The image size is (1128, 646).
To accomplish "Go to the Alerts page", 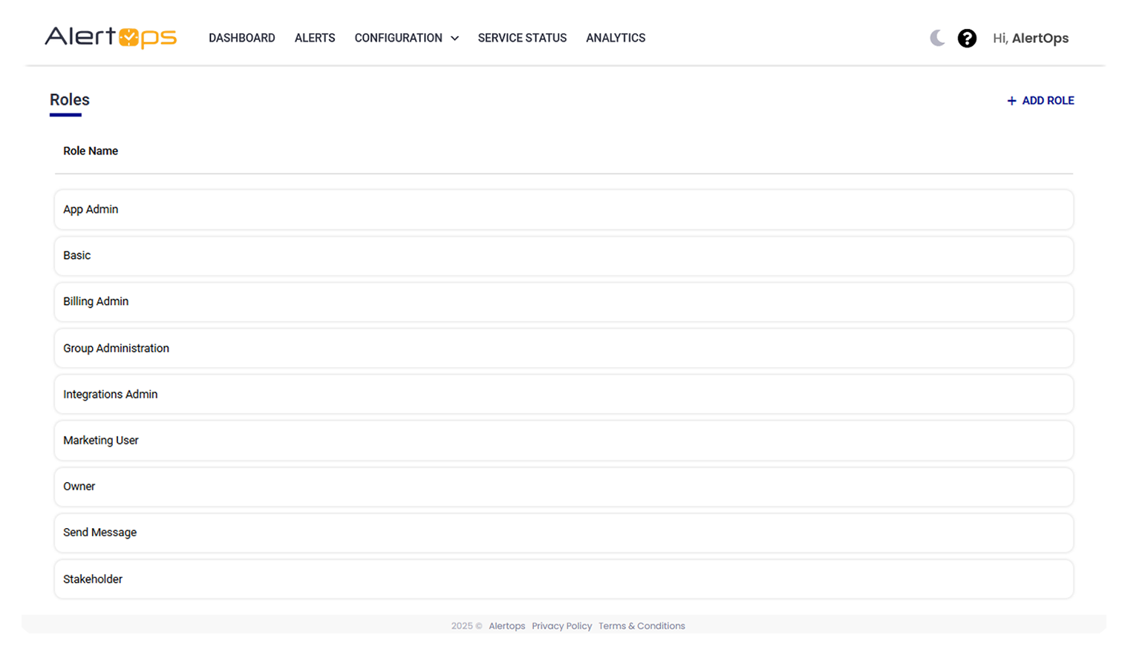I will pos(315,38).
